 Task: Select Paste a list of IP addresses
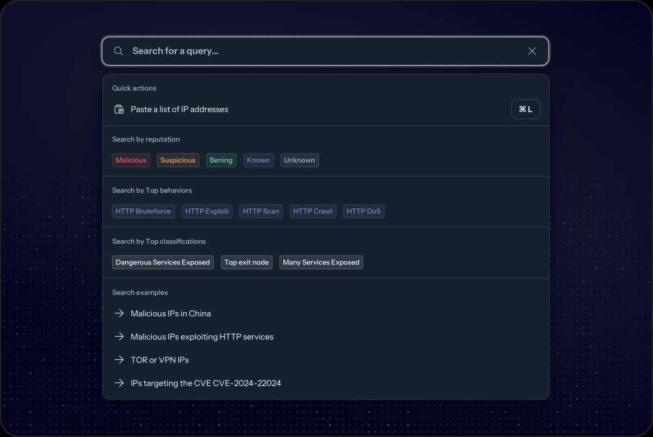click(179, 109)
